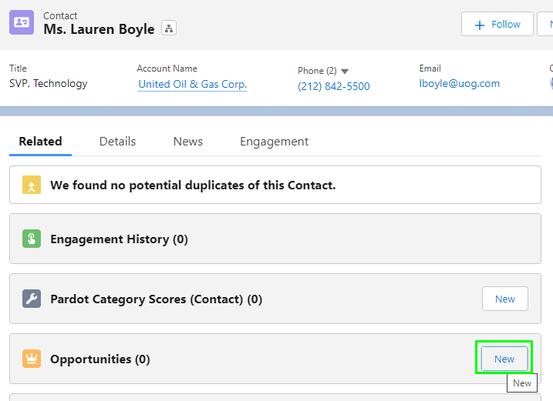Open the contact hierarchy icon beside Lauren Boyle
553x401 pixels.
pyautogui.click(x=169, y=28)
